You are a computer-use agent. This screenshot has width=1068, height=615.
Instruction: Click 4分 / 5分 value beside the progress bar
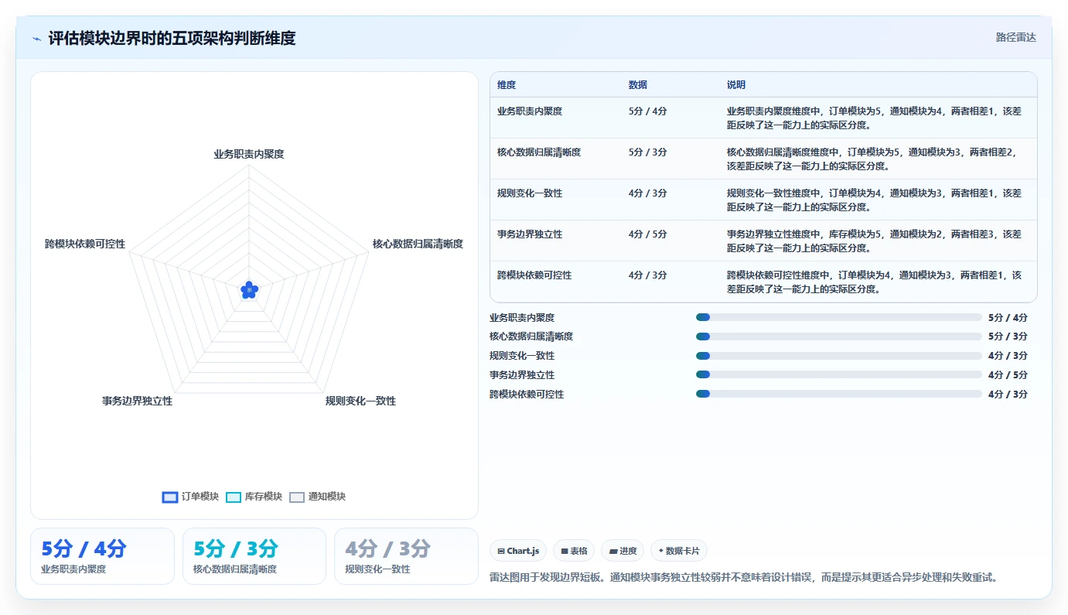pyautogui.click(x=1008, y=375)
